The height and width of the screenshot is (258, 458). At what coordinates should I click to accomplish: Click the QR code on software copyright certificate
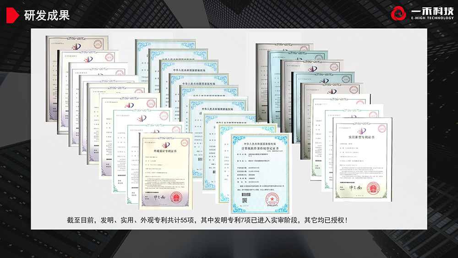pos(245,200)
